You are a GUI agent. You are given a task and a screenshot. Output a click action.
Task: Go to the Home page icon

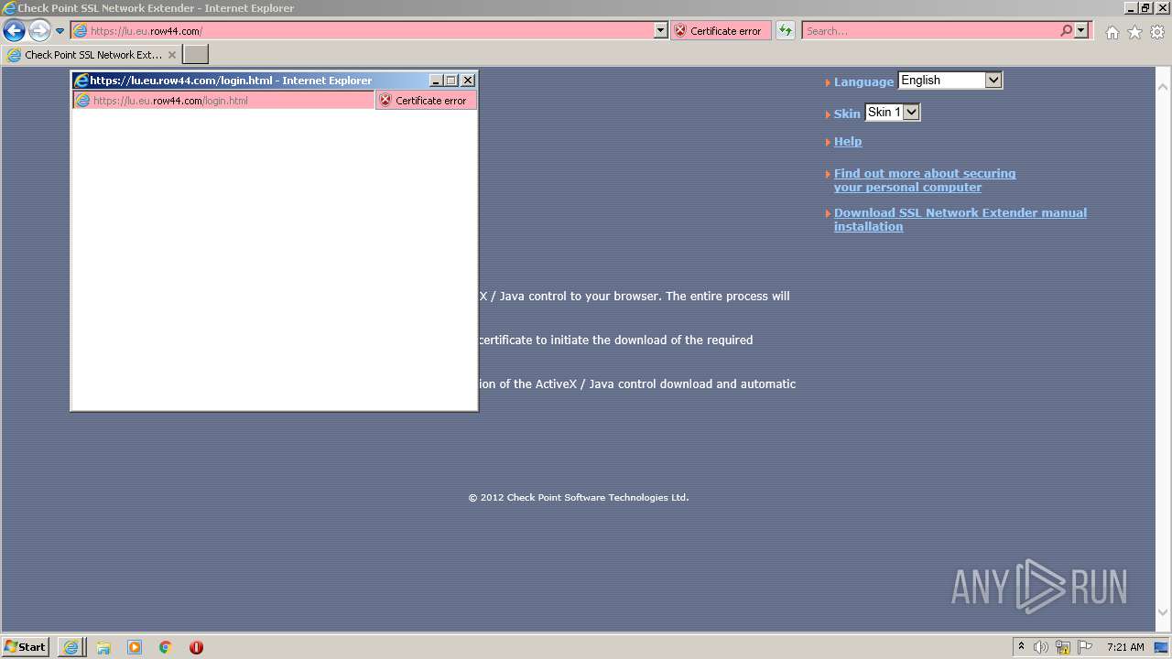click(1112, 32)
